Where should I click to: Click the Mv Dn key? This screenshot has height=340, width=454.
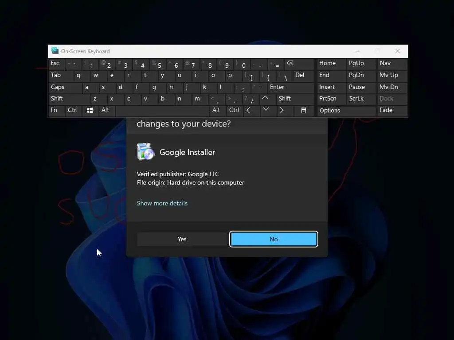392,87
